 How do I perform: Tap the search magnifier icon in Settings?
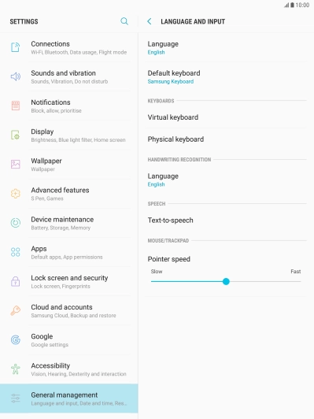pos(124,21)
